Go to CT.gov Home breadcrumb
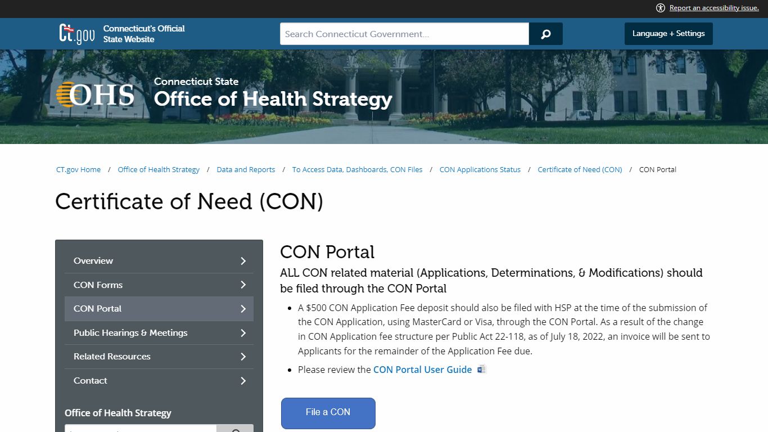 pyautogui.click(x=79, y=169)
